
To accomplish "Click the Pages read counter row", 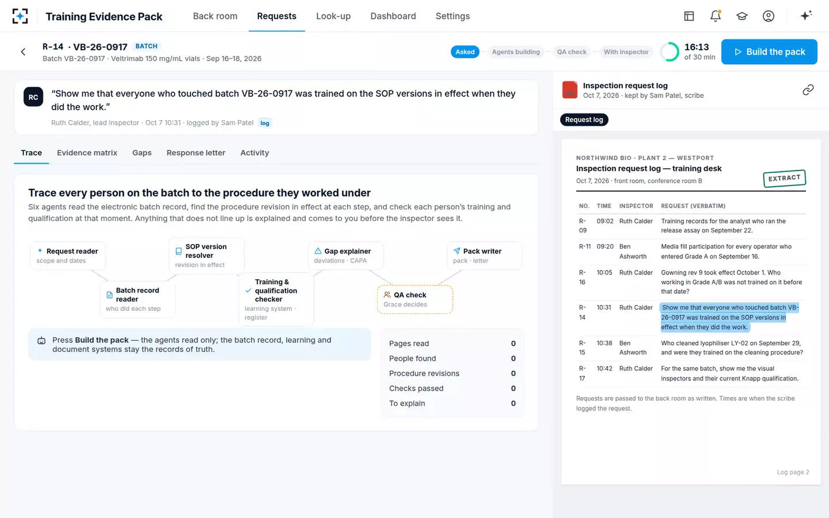I will (452, 344).
